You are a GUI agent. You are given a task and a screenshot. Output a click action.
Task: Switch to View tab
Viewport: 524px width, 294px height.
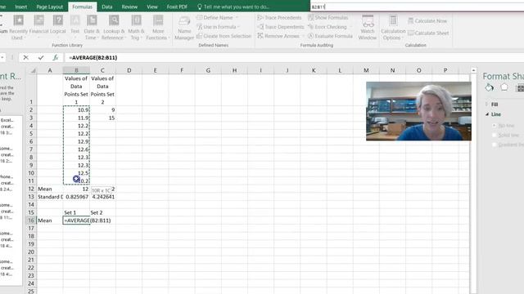coord(152,7)
